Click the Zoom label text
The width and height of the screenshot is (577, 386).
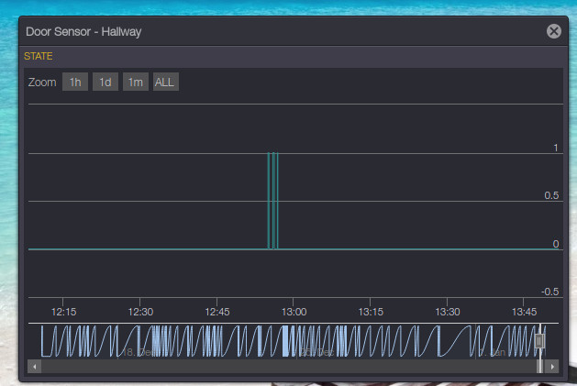point(42,83)
